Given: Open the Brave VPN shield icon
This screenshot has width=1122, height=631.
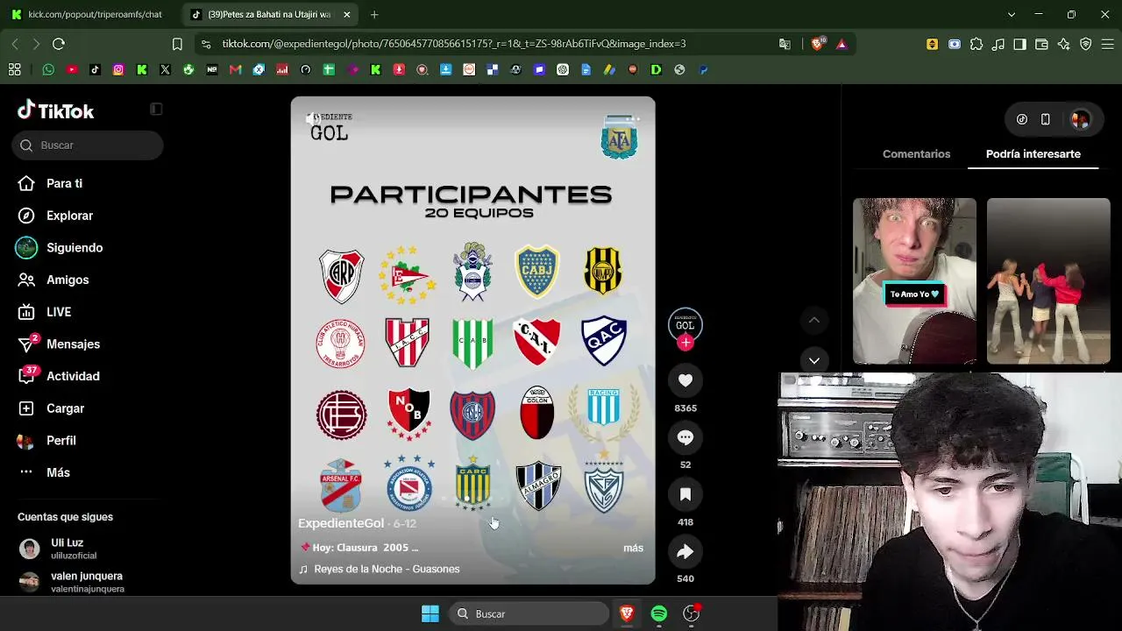Looking at the screenshot, I should click(1085, 44).
